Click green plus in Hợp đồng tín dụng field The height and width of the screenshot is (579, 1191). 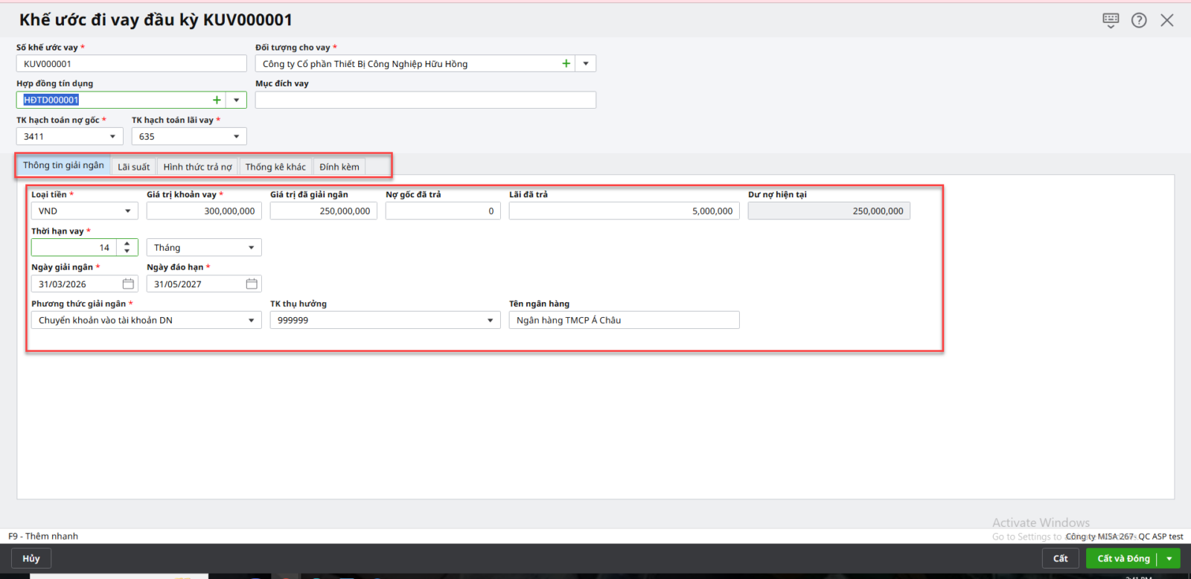coord(217,100)
